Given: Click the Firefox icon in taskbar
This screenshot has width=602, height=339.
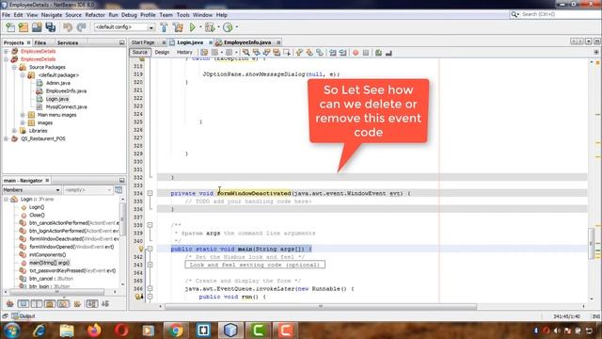Looking at the screenshot, I should tap(94, 331).
